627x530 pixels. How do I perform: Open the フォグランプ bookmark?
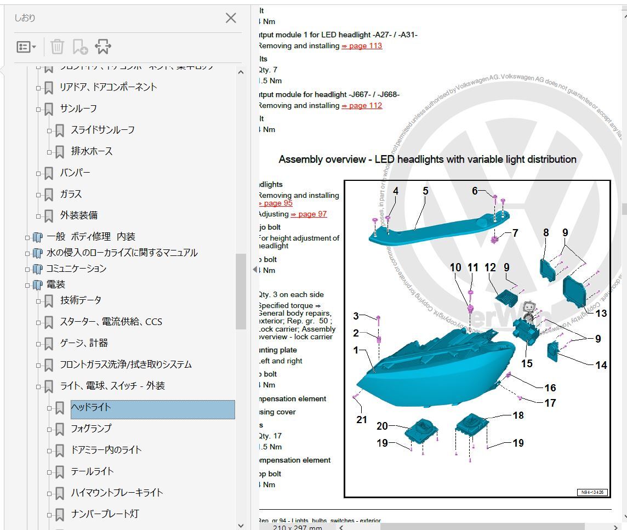[x=91, y=429]
